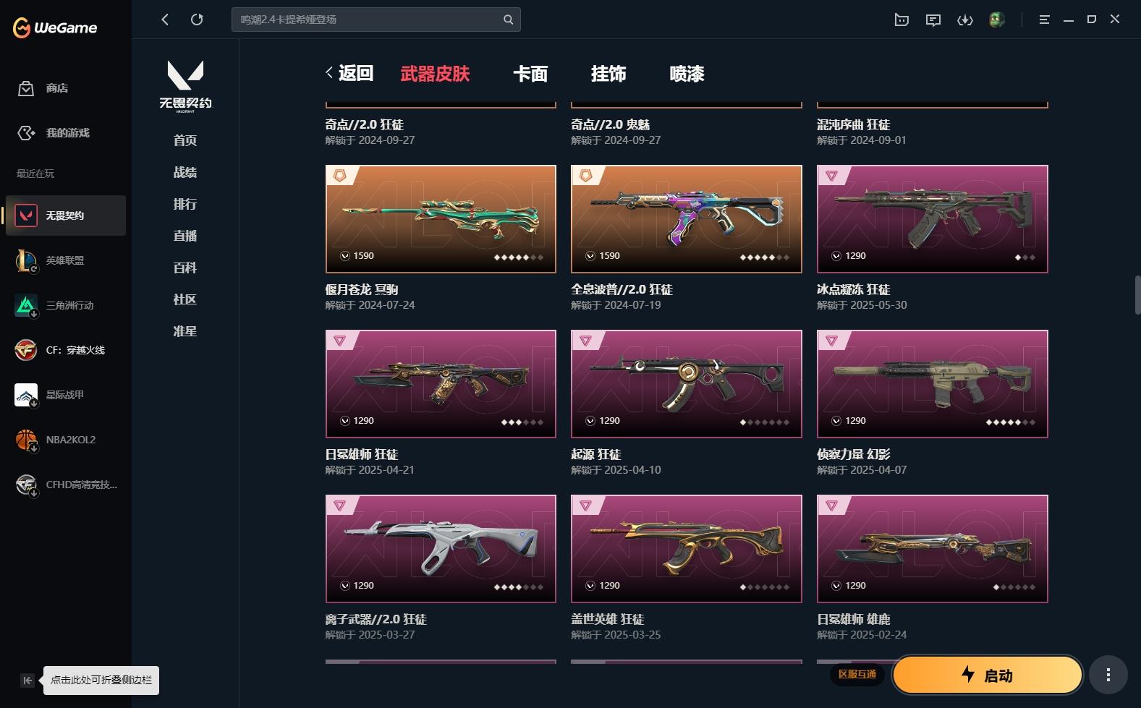Open the three-dot more options button
The image size is (1141, 708).
point(1108,675)
